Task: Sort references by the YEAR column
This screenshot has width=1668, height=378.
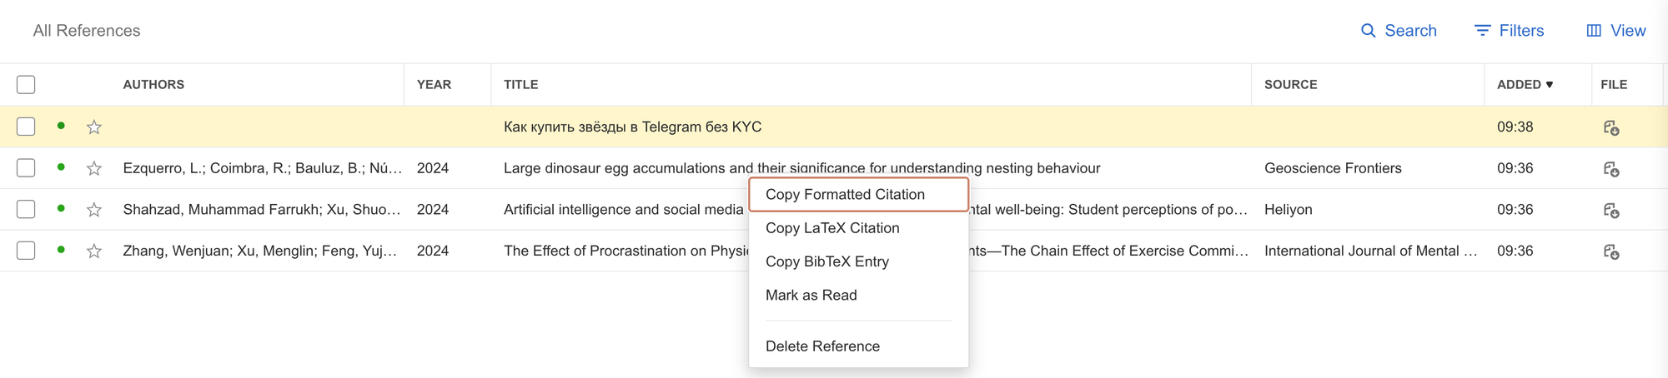Action: point(434,85)
